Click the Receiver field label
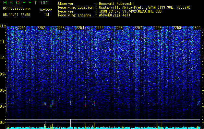Screen dimensions: 204x129 pyautogui.click(x=66, y=11)
